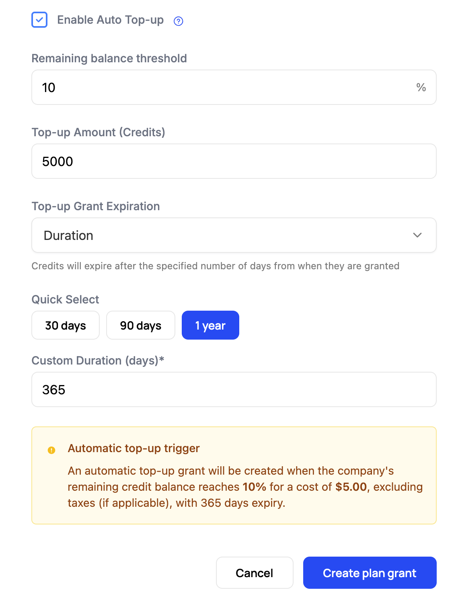Click the help icon next to Enable Auto Top-up
Image resolution: width=456 pixels, height=594 pixels.
(179, 20)
